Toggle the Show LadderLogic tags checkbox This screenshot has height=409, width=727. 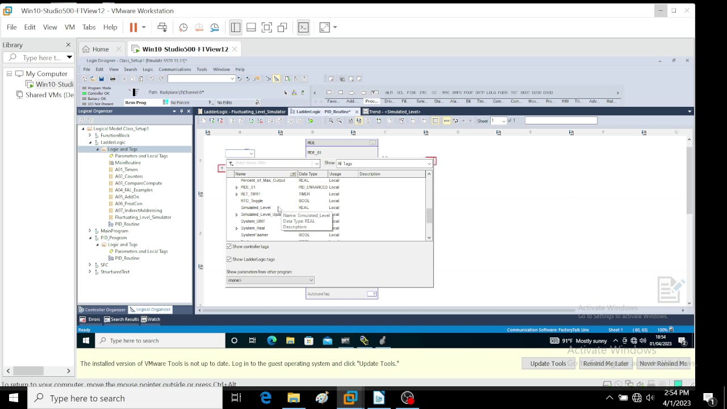click(229, 259)
